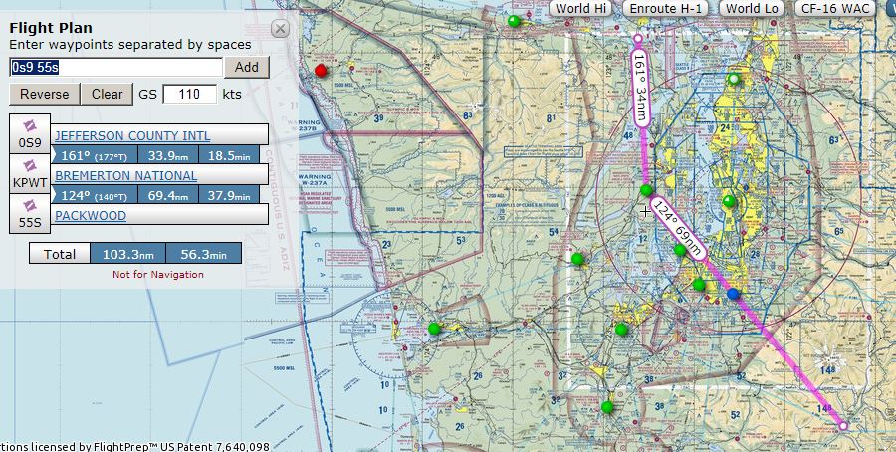This screenshot has height=452, width=896.
Task: Click the waypoints text entry field
Action: click(x=115, y=67)
